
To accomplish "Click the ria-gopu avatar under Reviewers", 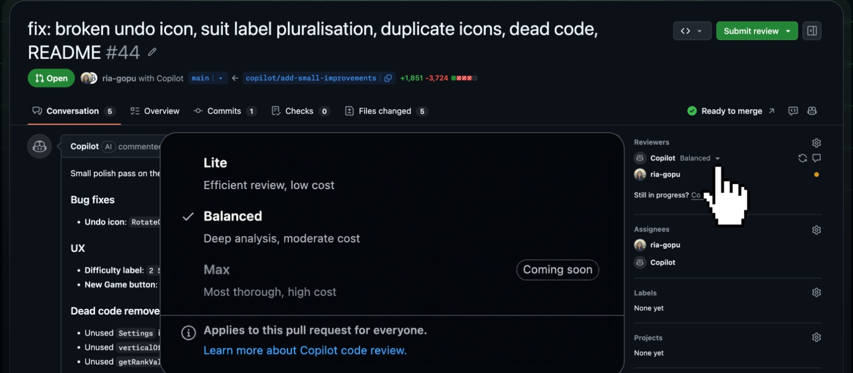I will 640,174.
